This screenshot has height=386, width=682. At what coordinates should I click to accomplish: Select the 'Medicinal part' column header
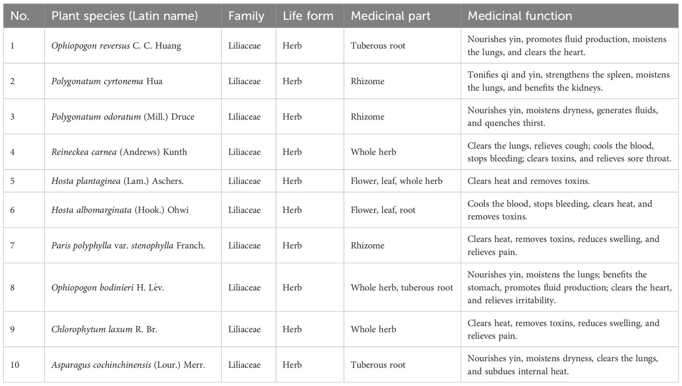click(391, 16)
